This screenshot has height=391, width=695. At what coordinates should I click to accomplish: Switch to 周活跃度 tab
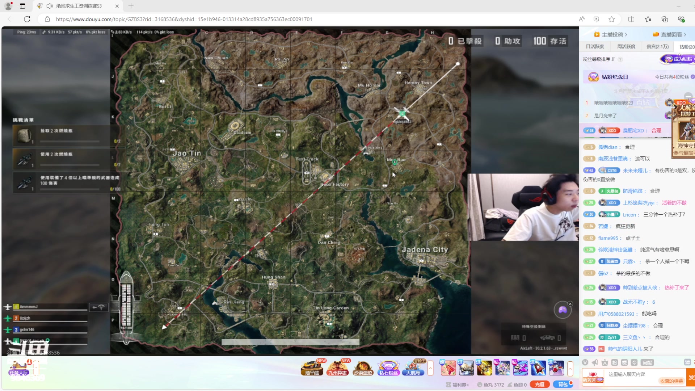tap(626, 46)
